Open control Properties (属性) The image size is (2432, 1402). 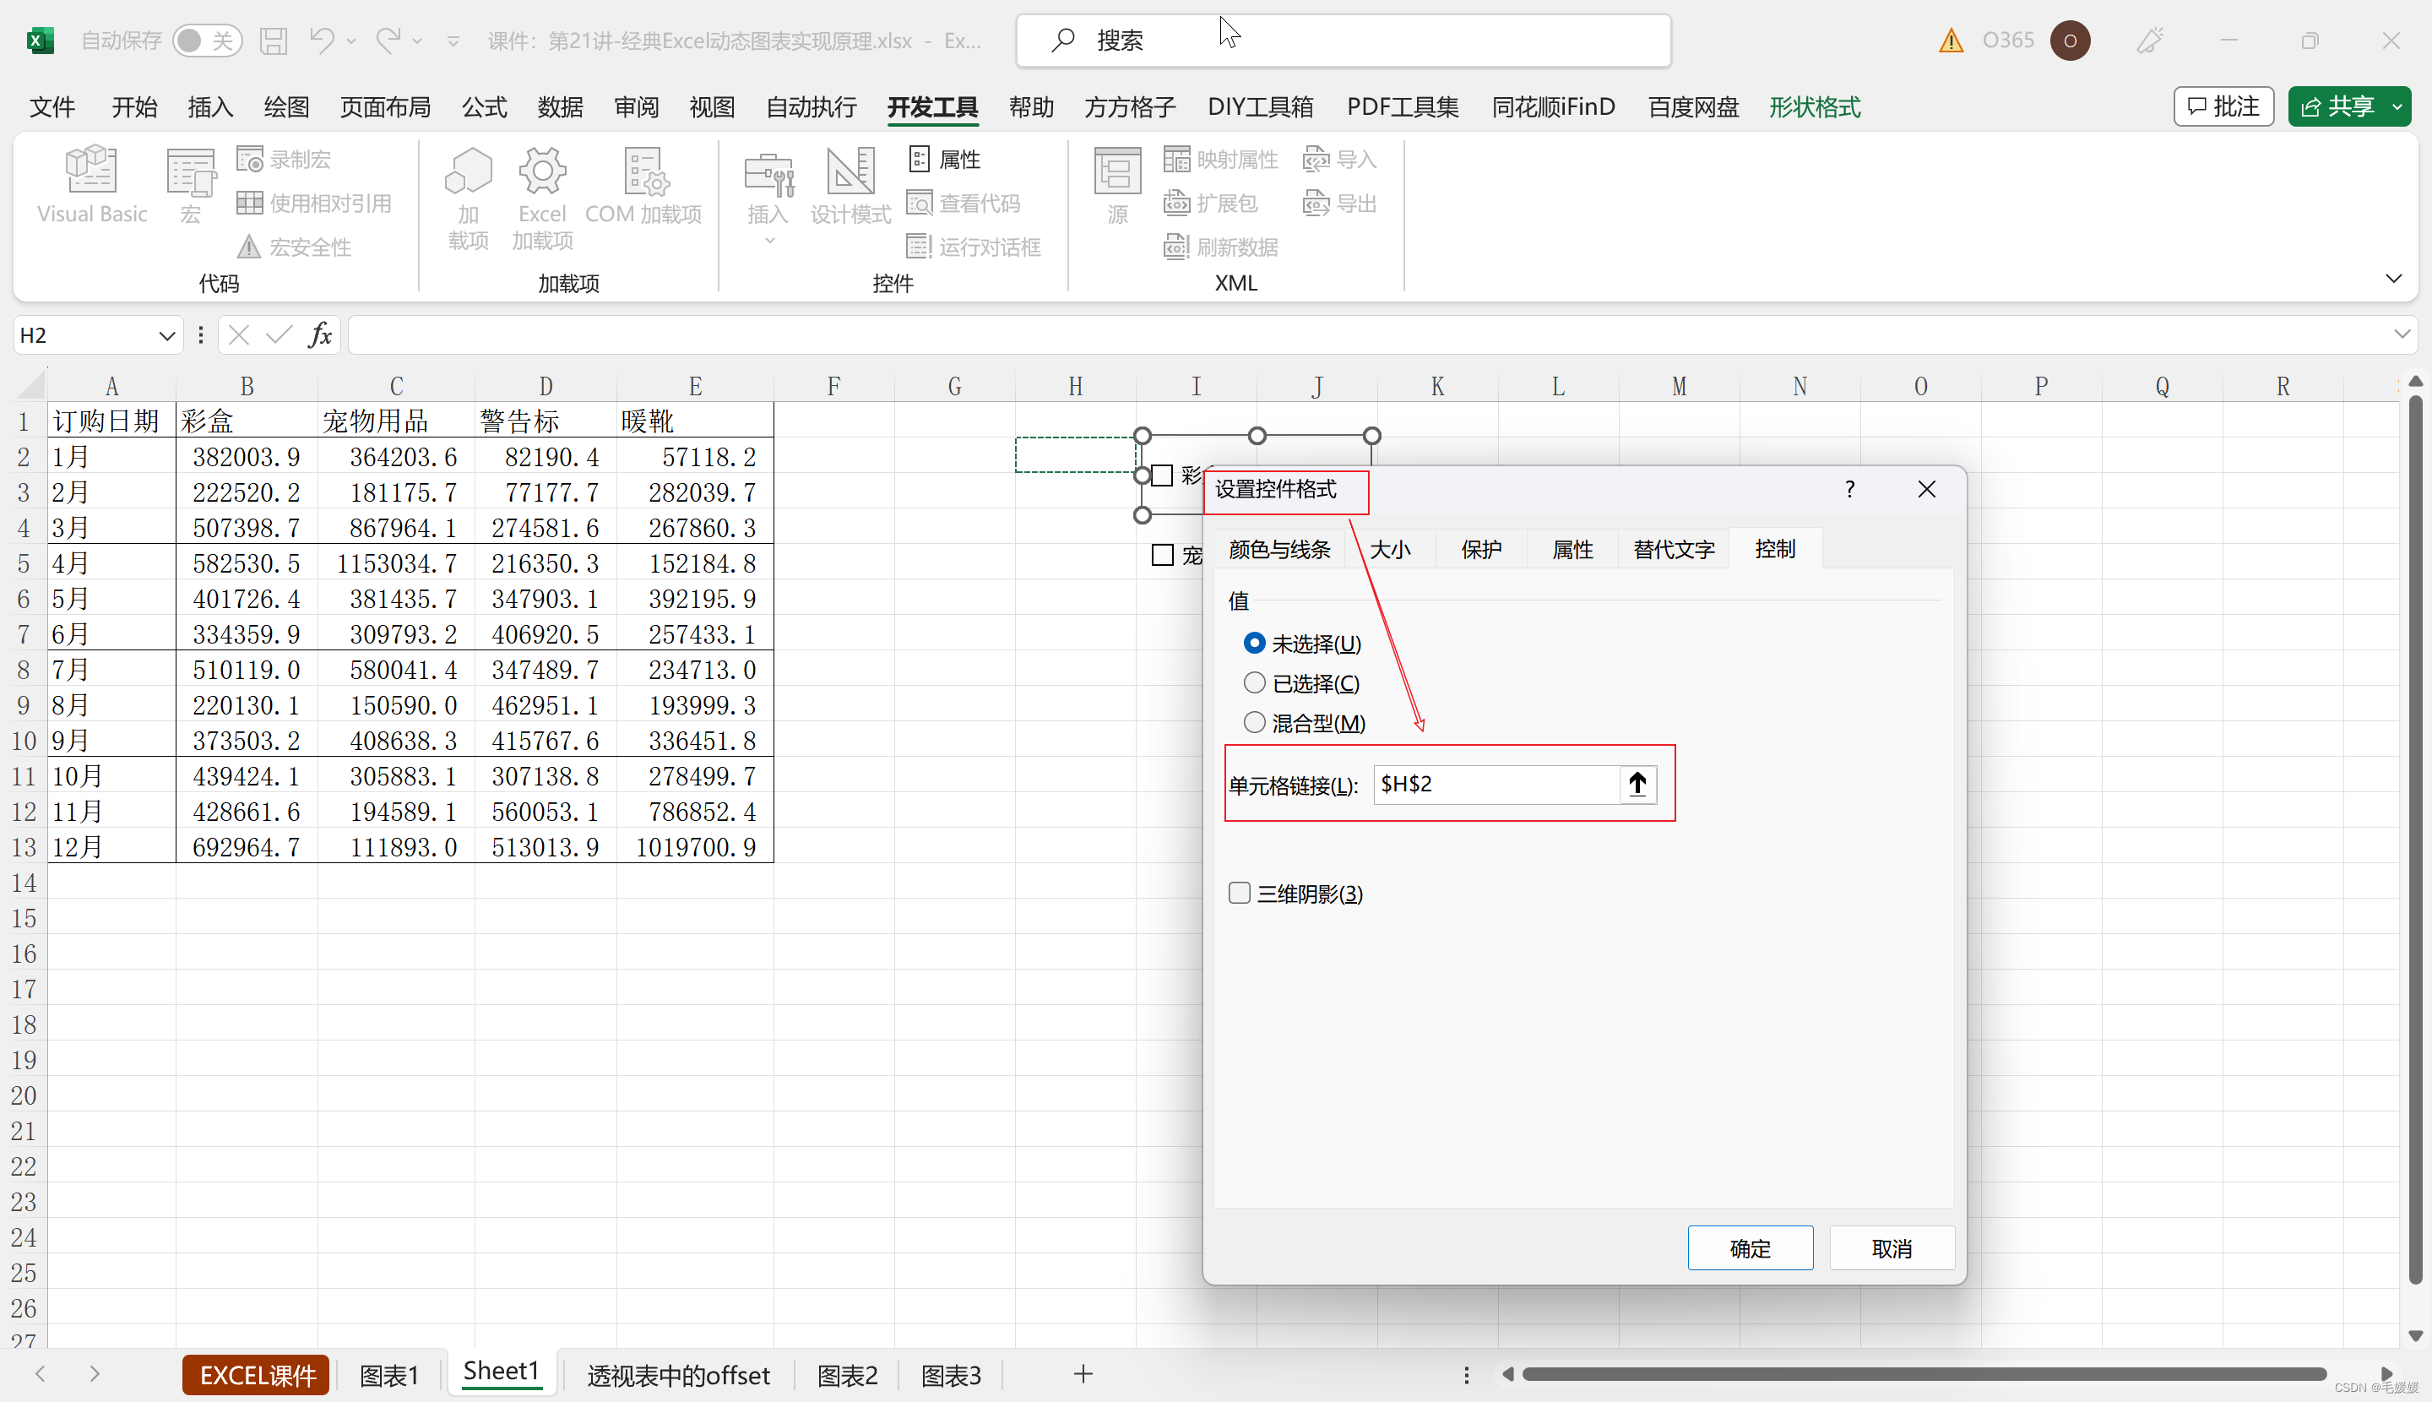click(x=944, y=159)
